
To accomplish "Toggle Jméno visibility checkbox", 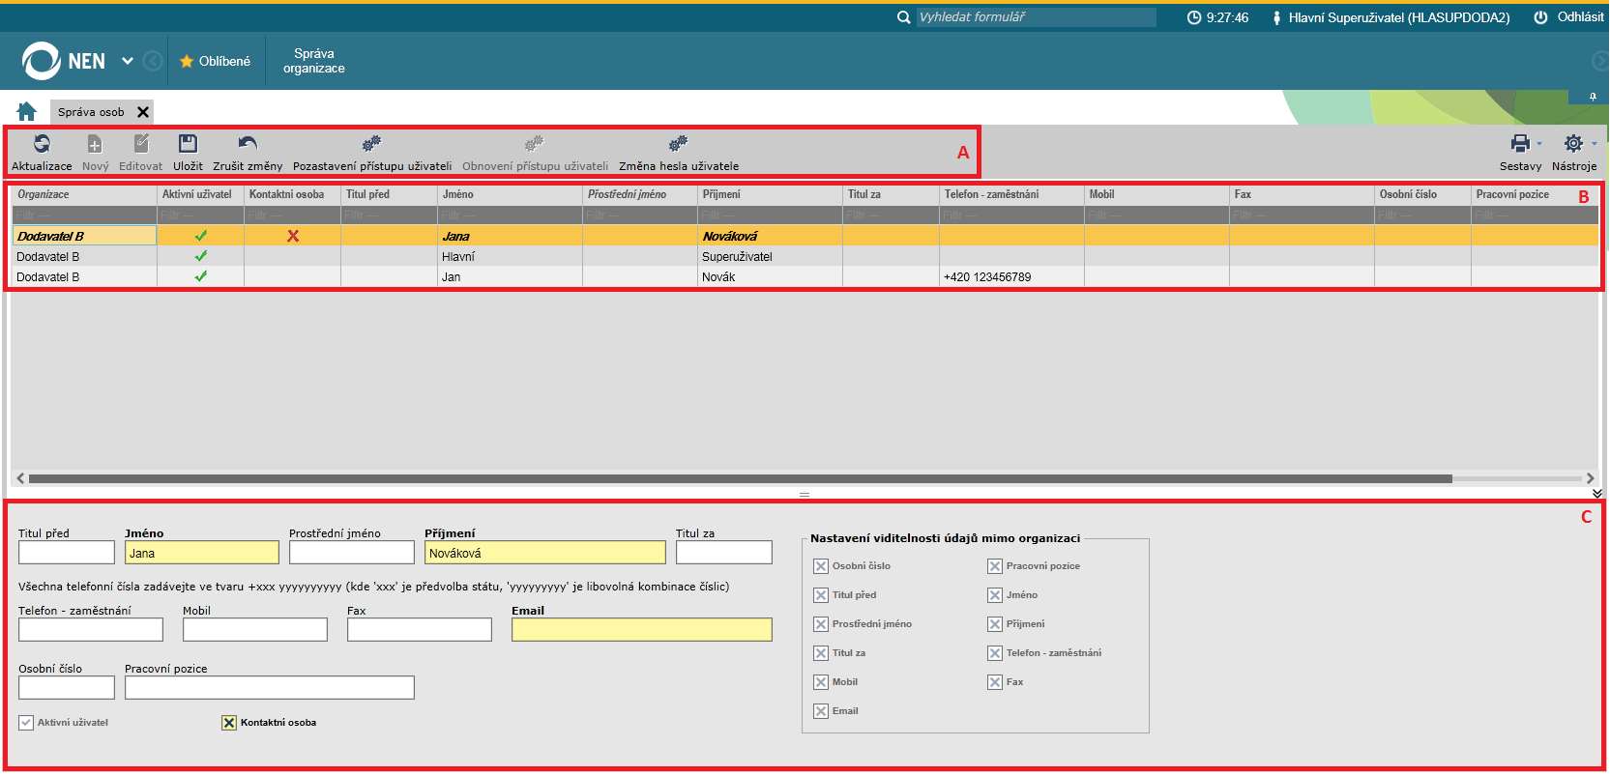I will (995, 595).
